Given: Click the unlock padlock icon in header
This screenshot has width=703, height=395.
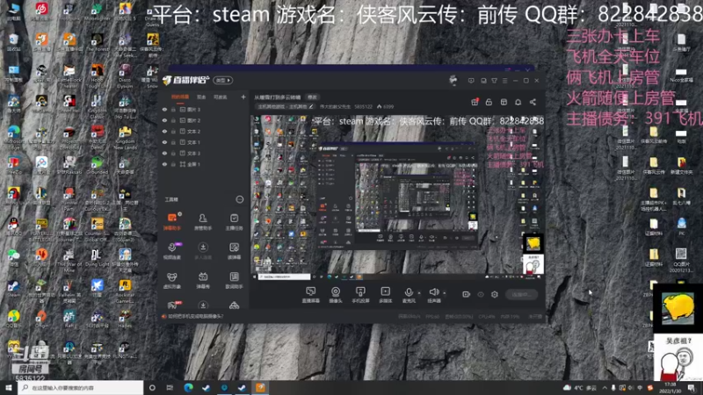Looking at the screenshot, I should [x=489, y=102].
